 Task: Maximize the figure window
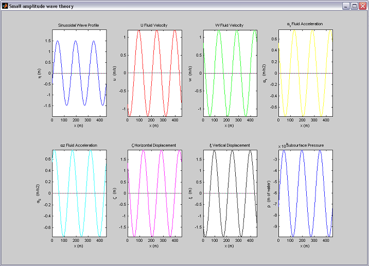355,6
